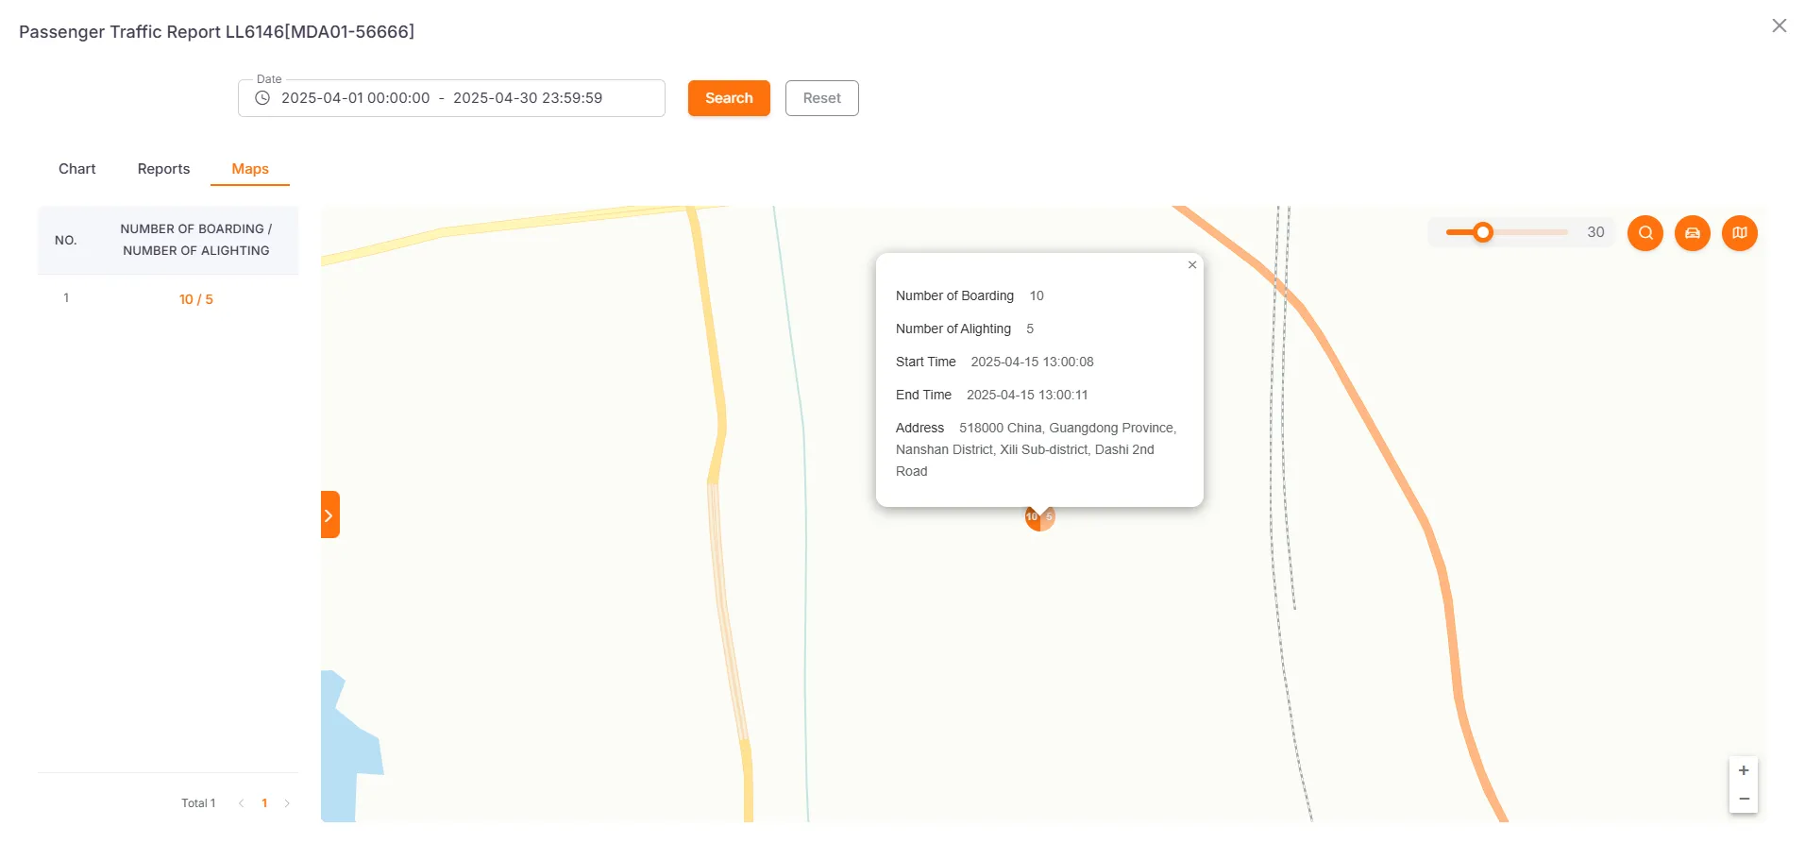This screenshot has height=860, width=1805.
Task: Select the vehicle tracking icon on map
Action: (1693, 232)
